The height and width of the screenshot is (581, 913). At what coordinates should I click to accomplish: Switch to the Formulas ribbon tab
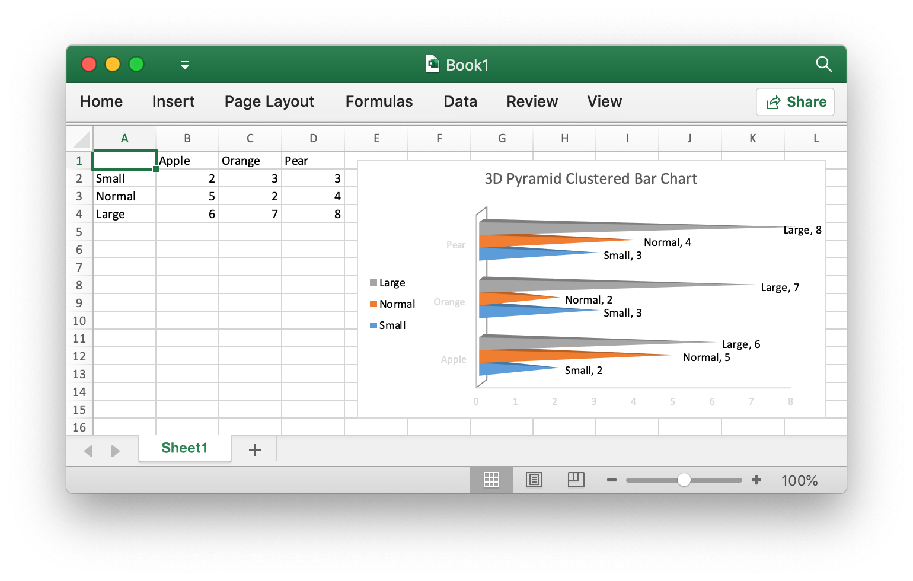378,101
